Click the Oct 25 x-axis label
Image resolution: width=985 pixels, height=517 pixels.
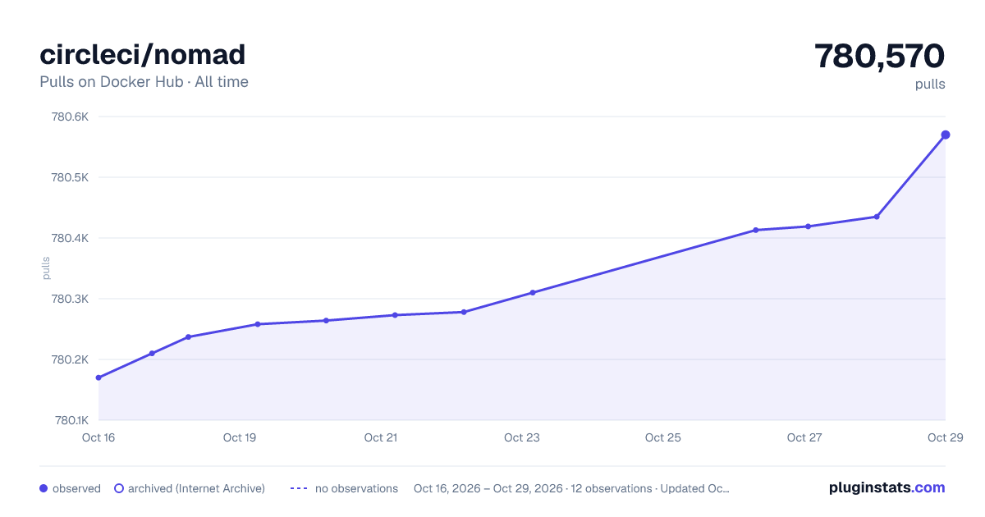663,437
